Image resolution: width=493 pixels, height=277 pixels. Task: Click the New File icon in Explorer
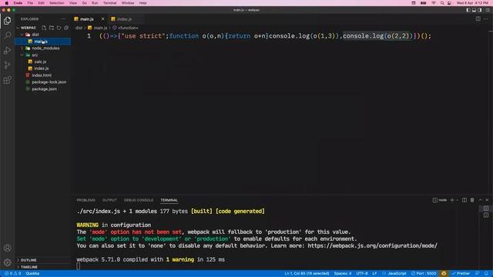tap(44, 28)
